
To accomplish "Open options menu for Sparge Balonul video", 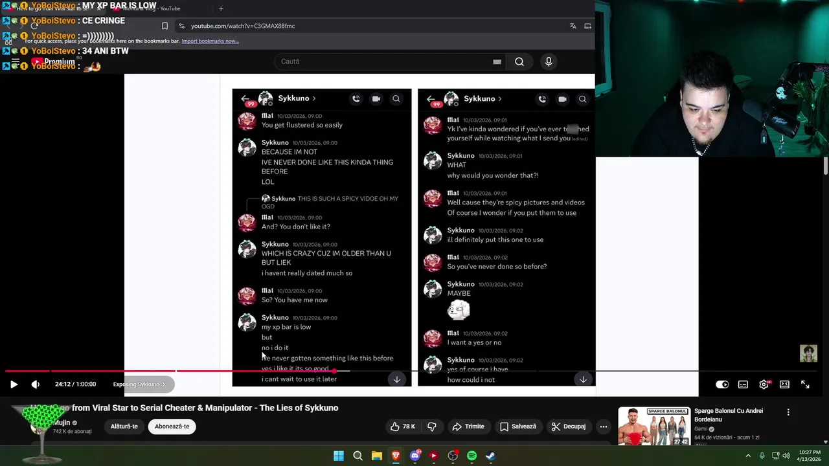I will [x=788, y=412].
